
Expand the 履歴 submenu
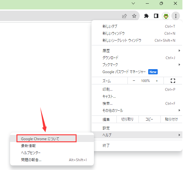coord(137,51)
